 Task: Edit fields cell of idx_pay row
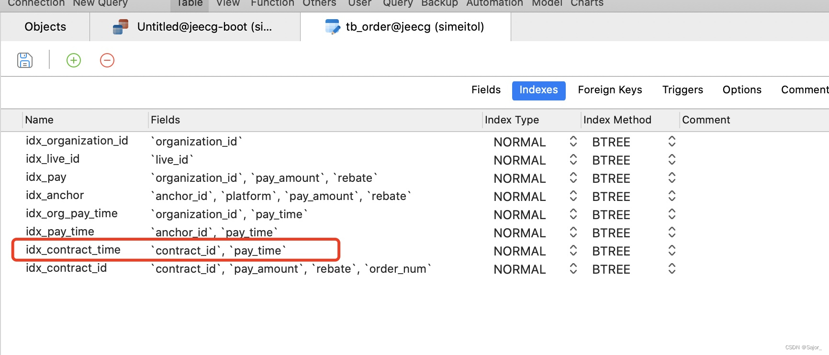click(264, 178)
